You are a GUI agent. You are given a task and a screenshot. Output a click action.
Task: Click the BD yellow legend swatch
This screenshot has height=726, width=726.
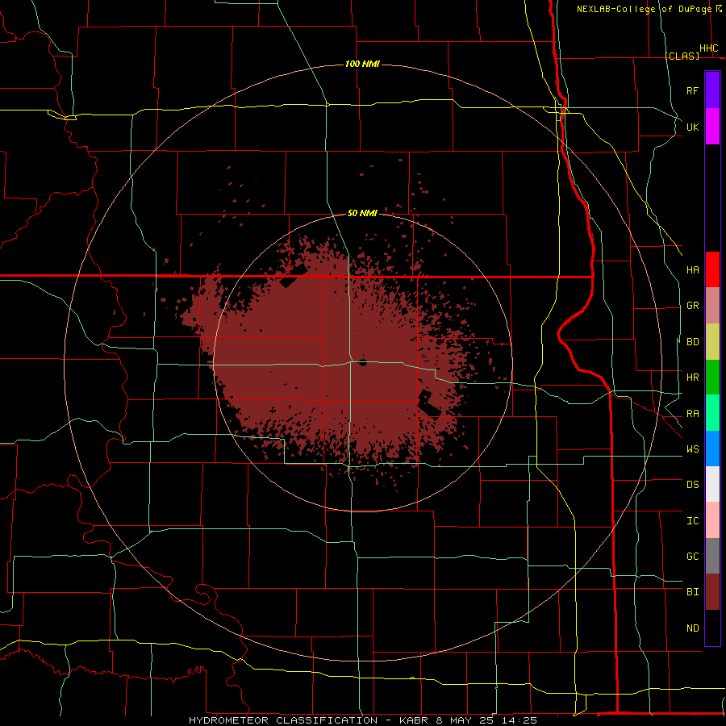(712, 341)
